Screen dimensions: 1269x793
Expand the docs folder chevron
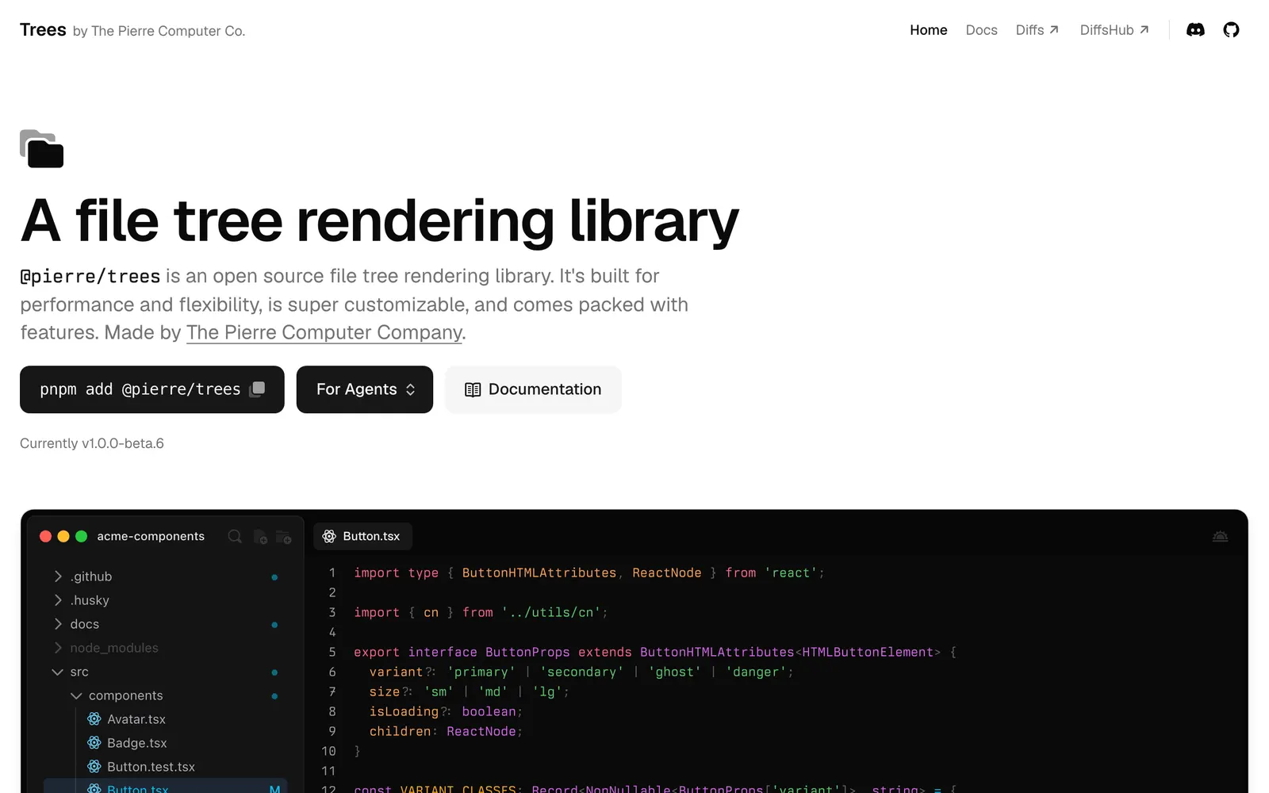pyautogui.click(x=58, y=624)
